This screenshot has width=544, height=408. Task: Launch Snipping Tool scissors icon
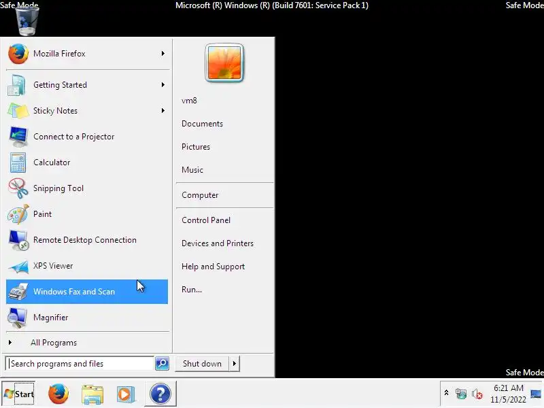coord(18,188)
